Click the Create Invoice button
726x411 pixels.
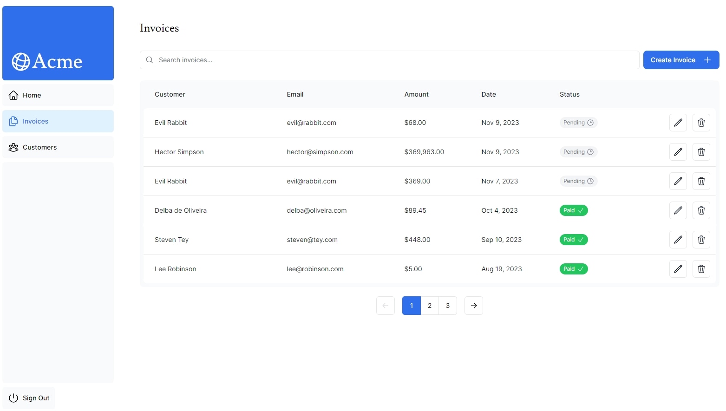point(681,60)
